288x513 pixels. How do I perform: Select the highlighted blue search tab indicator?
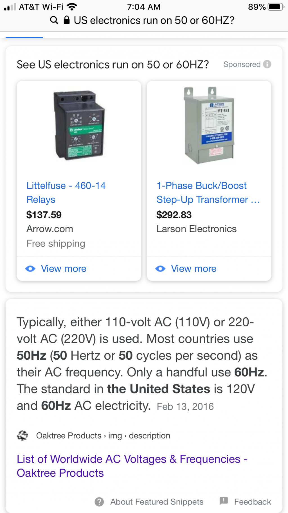click(24, 37)
